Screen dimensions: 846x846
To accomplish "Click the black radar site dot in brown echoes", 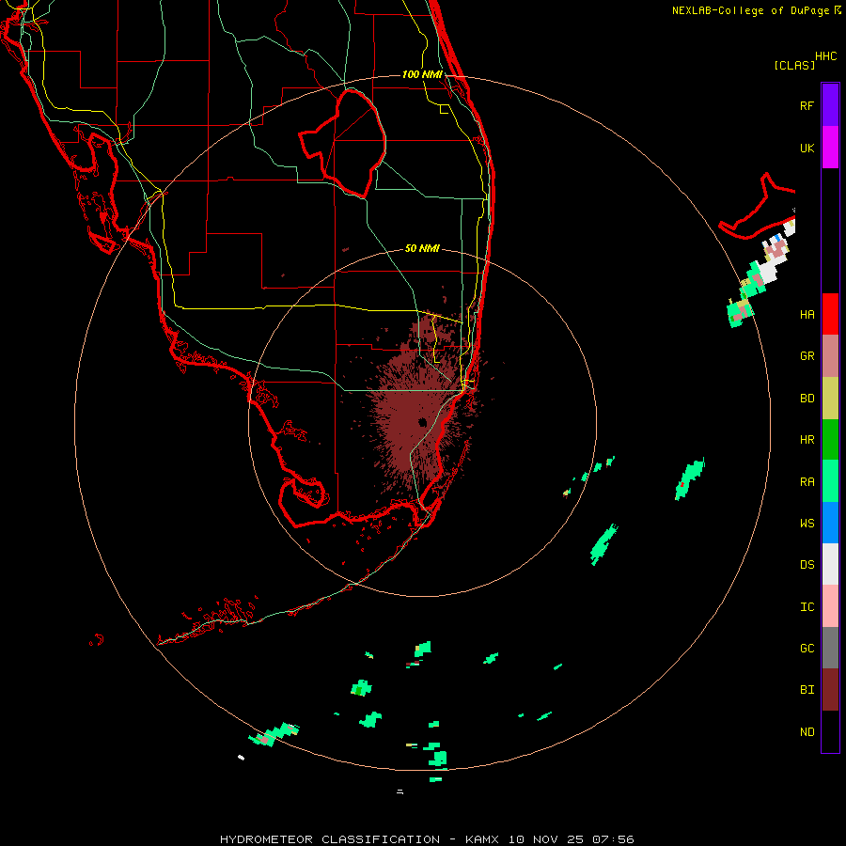I will 422,422.
